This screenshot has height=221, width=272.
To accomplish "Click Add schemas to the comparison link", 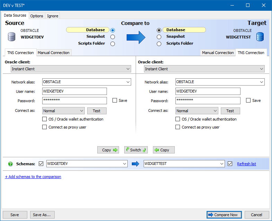I will click(33, 177).
